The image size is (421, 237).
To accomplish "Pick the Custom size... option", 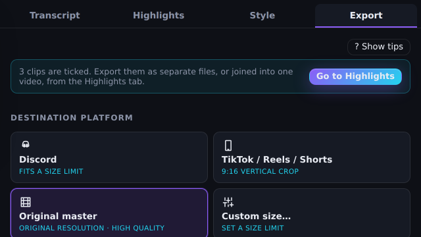I will (x=311, y=213).
